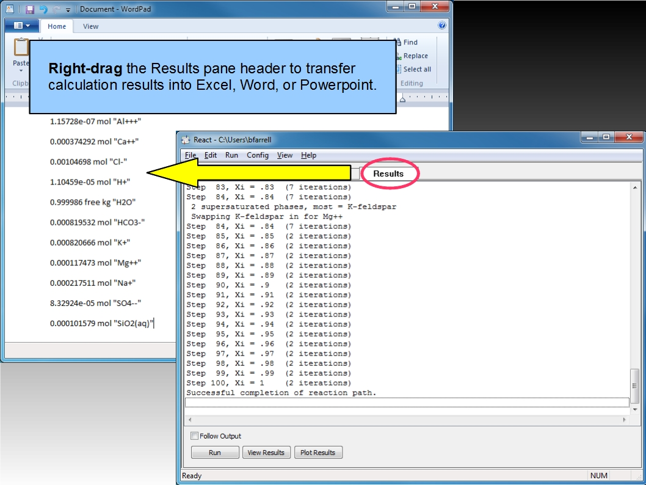Select the Results pane tab

pos(388,173)
